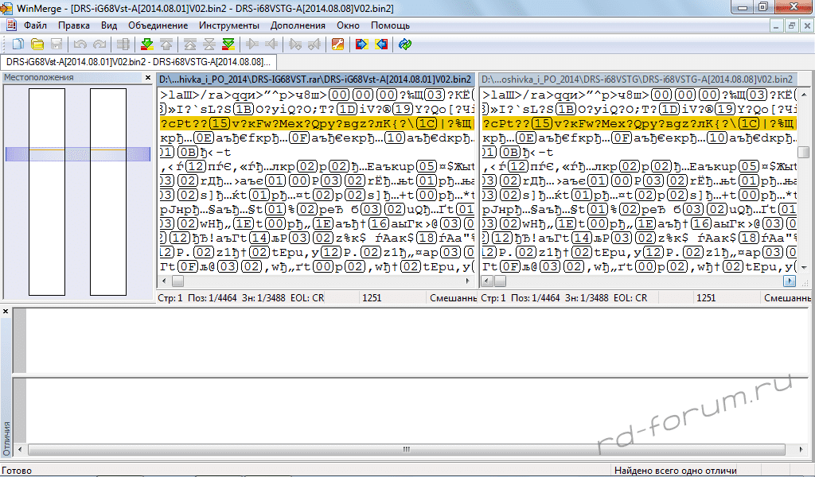
Task: Go to last difference double green arrow
Action: [228, 45]
